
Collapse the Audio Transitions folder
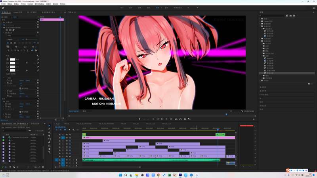click(260, 26)
